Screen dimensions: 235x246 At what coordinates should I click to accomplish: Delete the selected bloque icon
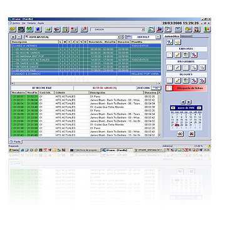[x=202, y=81]
